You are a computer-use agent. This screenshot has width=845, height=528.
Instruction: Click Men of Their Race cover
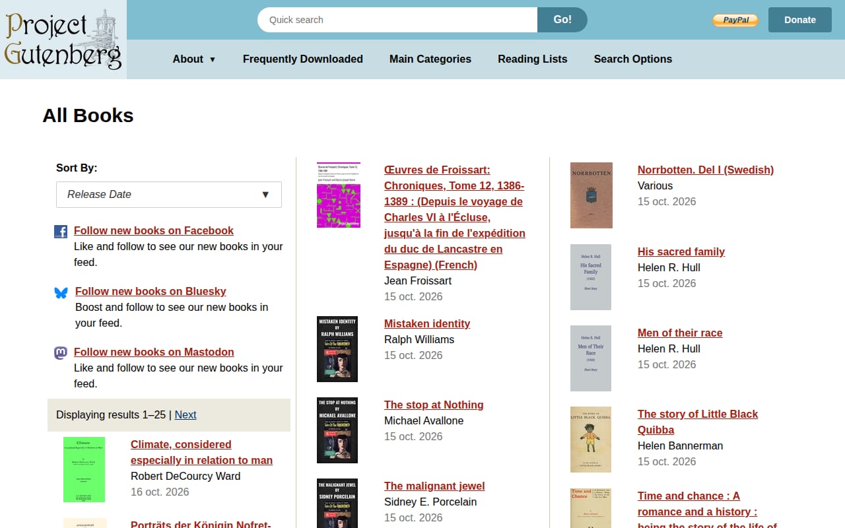591,358
